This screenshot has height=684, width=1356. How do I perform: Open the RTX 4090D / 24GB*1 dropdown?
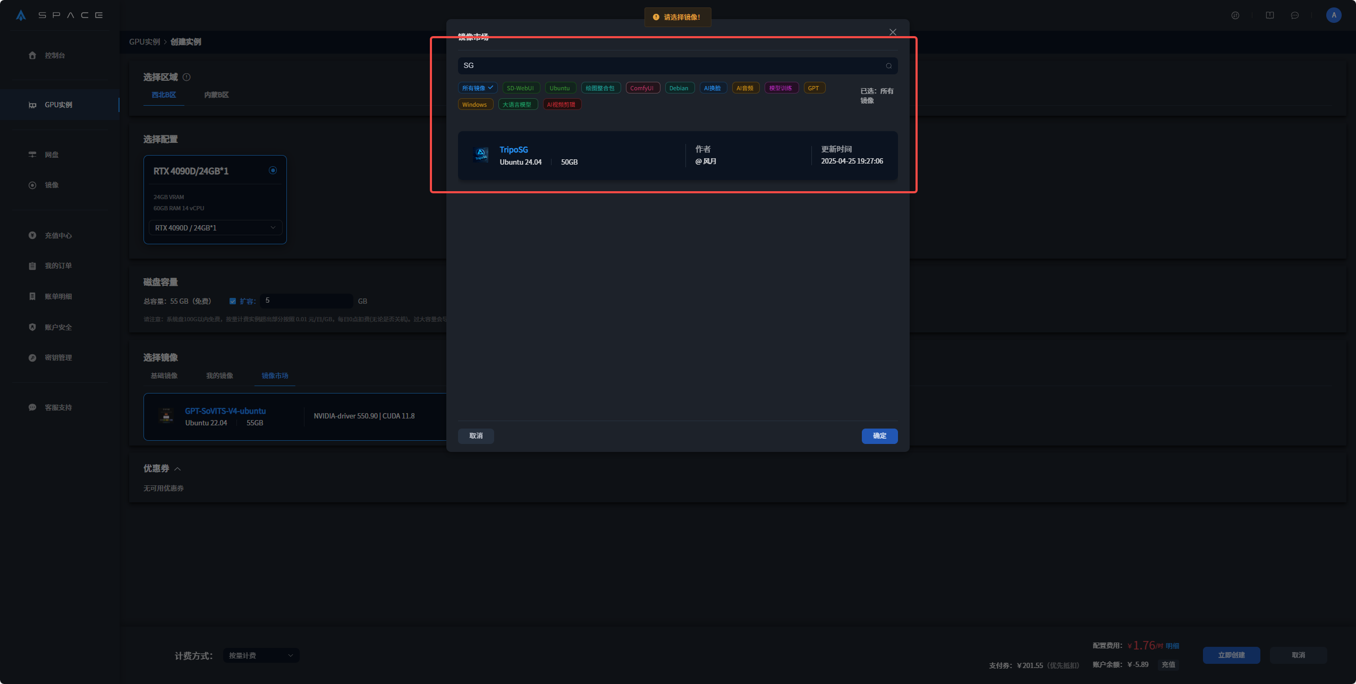coord(215,228)
